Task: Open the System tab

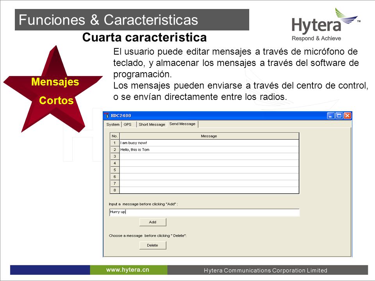Action: point(113,124)
